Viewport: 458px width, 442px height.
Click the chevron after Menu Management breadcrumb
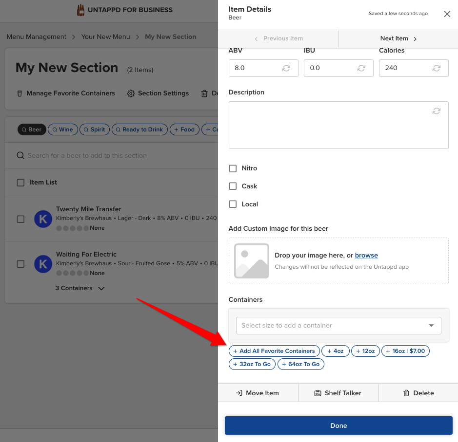(x=74, y=37)
